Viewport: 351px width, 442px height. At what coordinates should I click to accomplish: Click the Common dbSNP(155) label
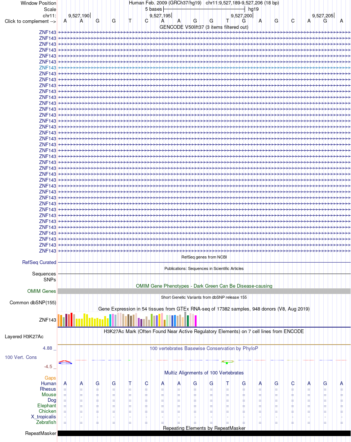point(33,302)
